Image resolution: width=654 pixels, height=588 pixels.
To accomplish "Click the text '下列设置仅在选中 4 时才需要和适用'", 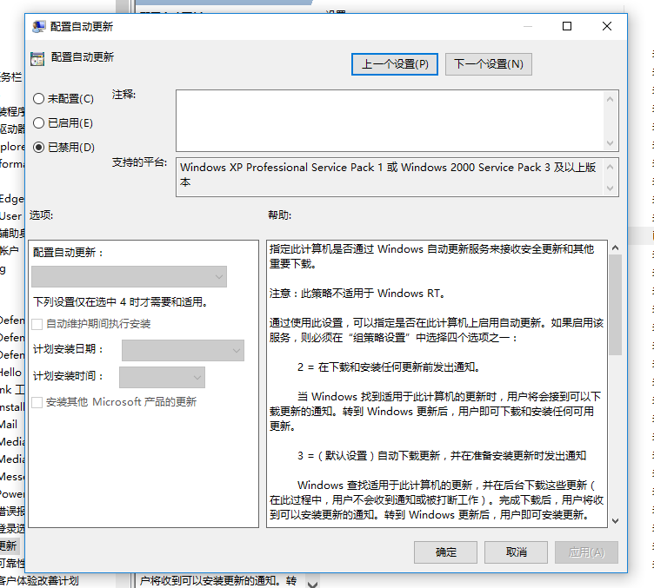I will (121, 302).
